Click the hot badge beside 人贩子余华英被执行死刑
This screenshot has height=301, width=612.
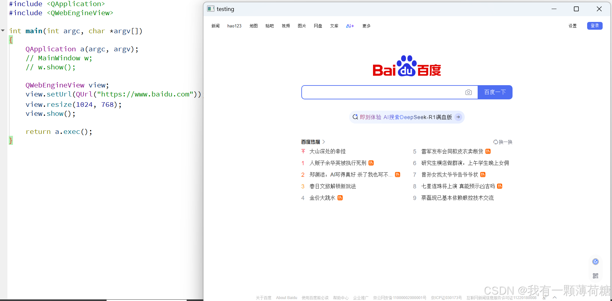pos(371,163)
